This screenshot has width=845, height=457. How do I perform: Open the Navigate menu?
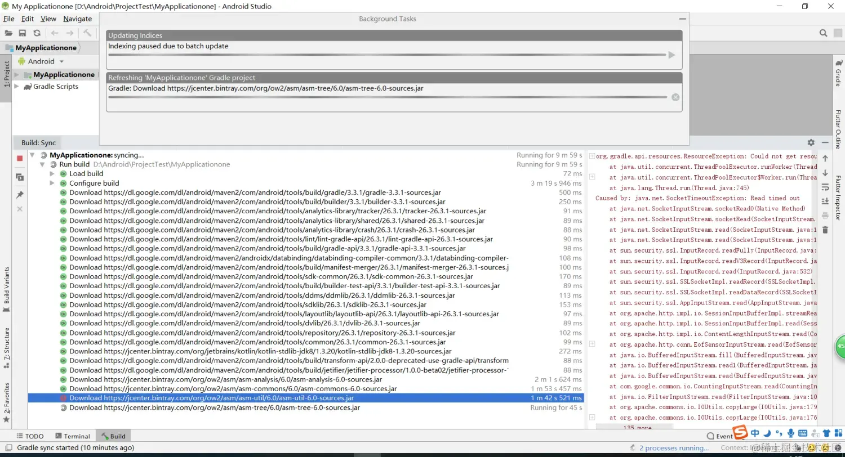[78, 19]
